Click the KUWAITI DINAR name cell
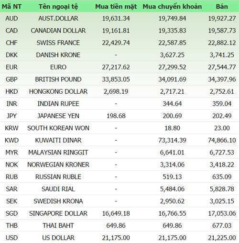 [58, 140]
